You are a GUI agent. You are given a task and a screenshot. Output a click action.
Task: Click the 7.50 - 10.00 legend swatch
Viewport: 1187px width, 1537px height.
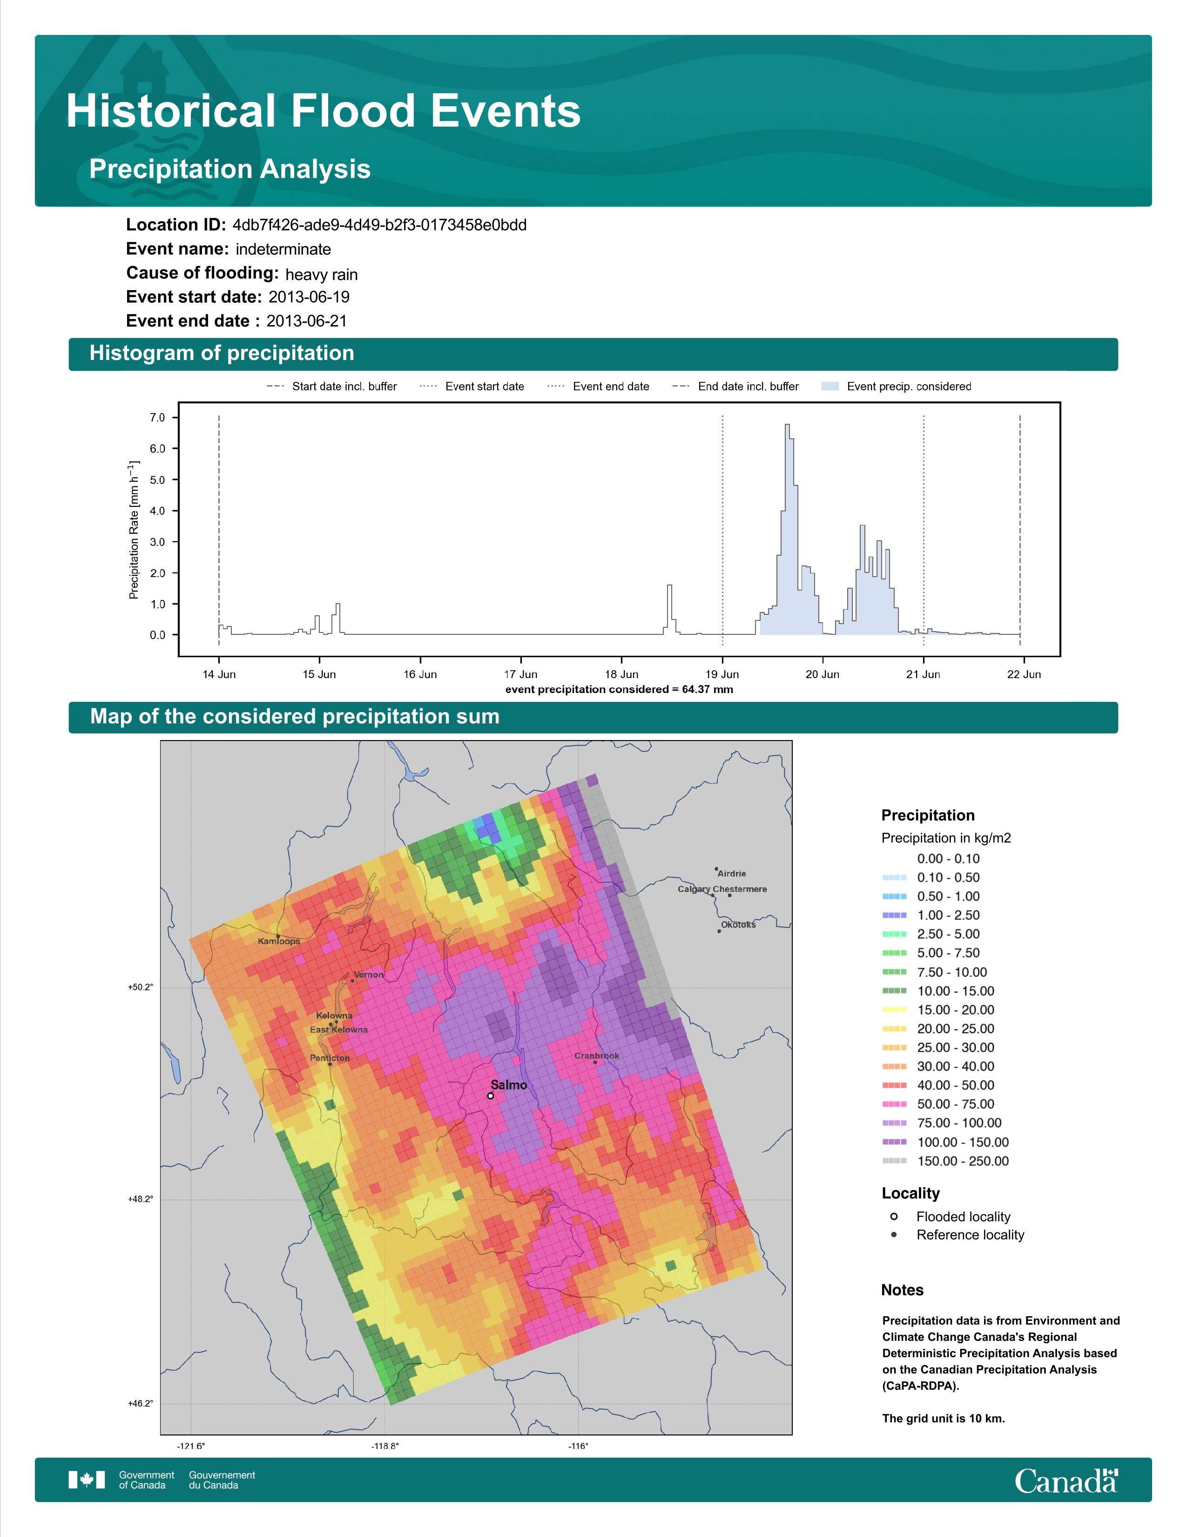click(895, 972)
